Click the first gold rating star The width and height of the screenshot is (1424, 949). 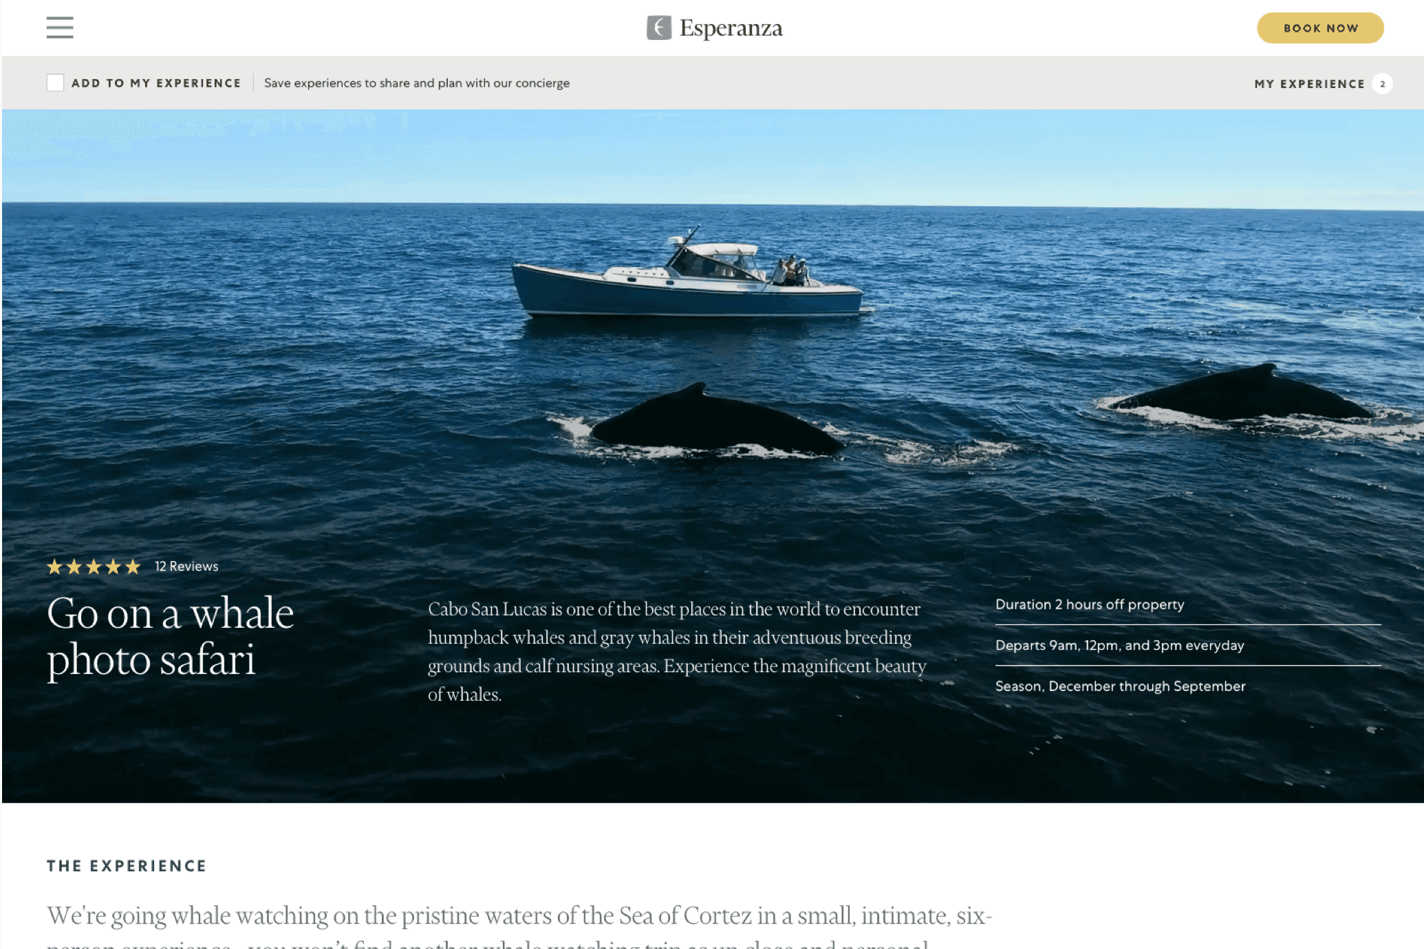point(54,567)
